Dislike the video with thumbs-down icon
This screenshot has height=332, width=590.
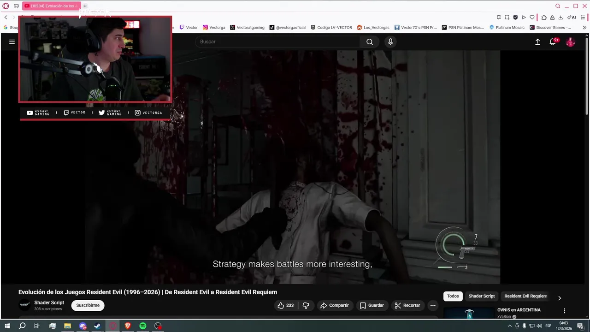(306, 305)
